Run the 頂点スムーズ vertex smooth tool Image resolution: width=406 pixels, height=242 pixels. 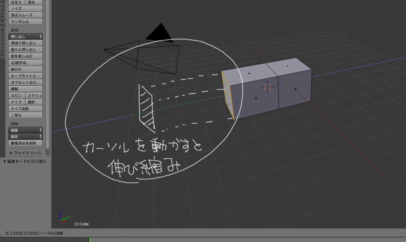point(25,15)
